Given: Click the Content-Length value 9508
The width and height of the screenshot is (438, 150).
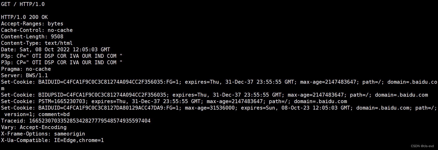Looking at the screenshot, I should click(57, 37).
